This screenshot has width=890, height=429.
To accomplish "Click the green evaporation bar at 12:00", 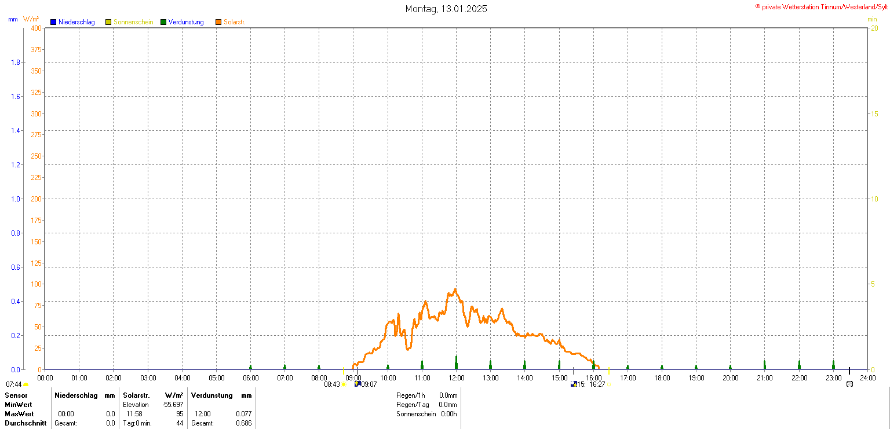I will pyautogui.click(x=457, y=362).
